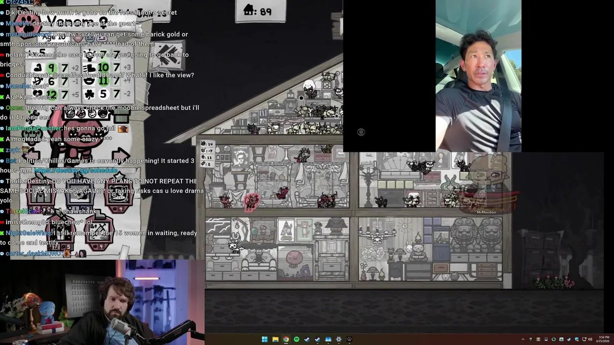Click the green highlighted stat value 10
Viewport: 614px width, 345px height.
tap(103, 68)
